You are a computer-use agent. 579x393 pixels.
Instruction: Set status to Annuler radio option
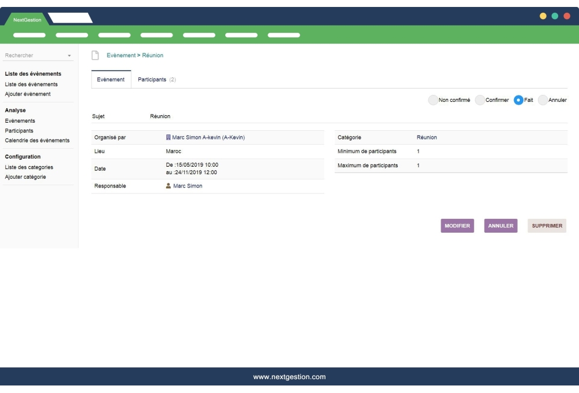[x=543, y=100]
